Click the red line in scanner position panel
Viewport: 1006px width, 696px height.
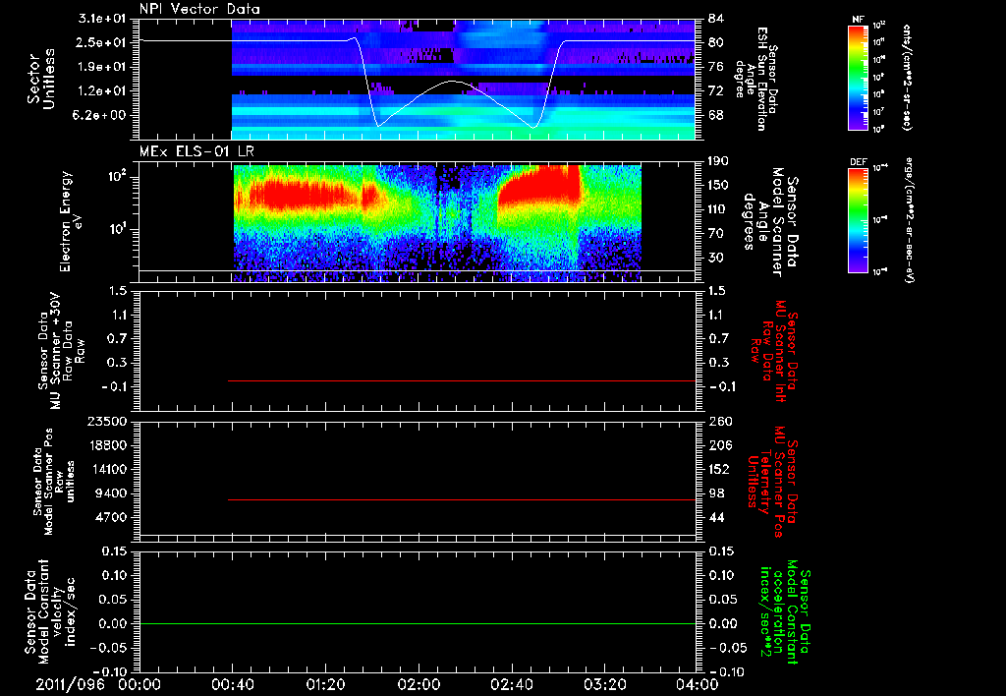462,499
